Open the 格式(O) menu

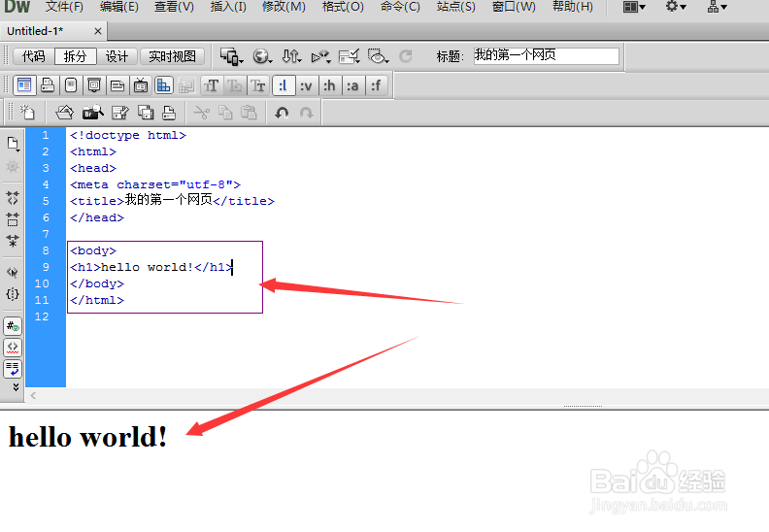click(x=343, y=7)
